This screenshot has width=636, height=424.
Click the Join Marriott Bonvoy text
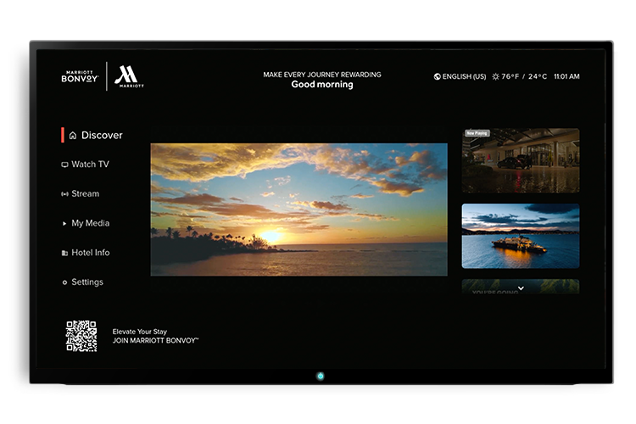[x=155, y=340]
